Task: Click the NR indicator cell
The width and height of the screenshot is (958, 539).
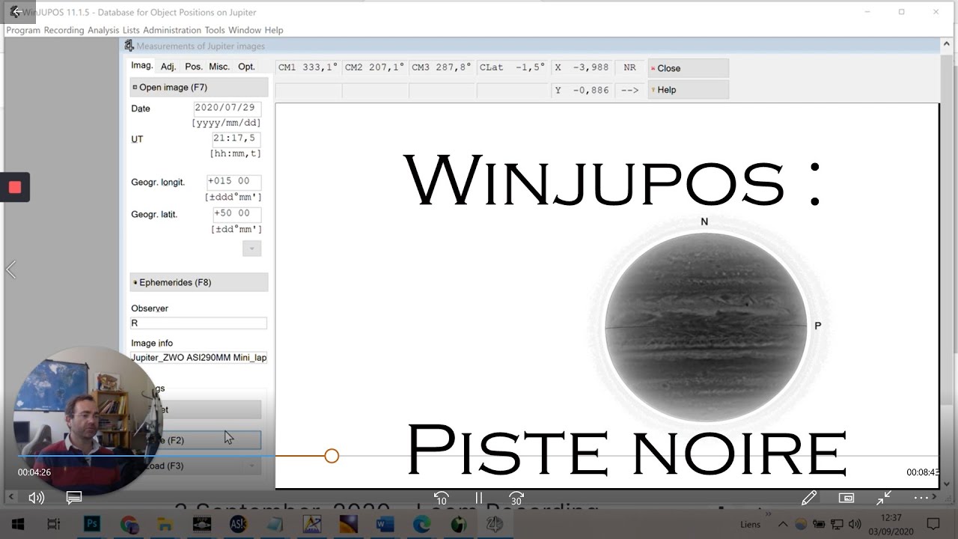Action: (x=629, y=68)
